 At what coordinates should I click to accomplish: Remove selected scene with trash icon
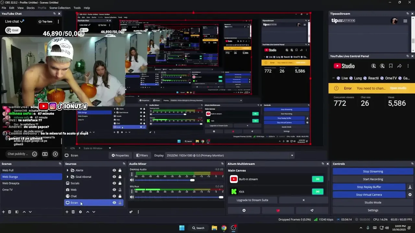10,212
